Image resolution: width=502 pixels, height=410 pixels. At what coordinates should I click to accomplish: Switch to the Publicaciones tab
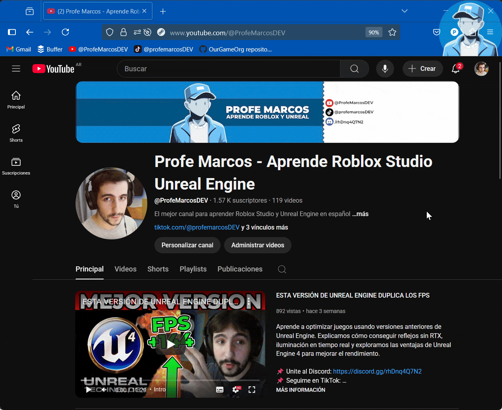click(240, 269)
